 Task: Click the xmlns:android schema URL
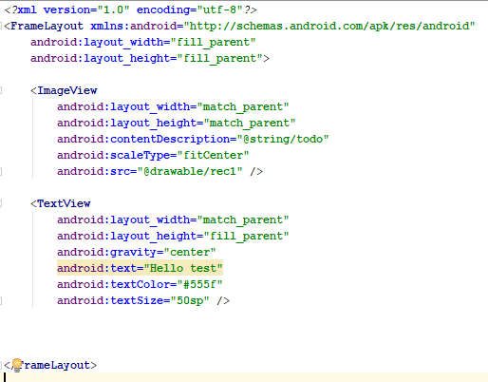(x=329, y=26)
